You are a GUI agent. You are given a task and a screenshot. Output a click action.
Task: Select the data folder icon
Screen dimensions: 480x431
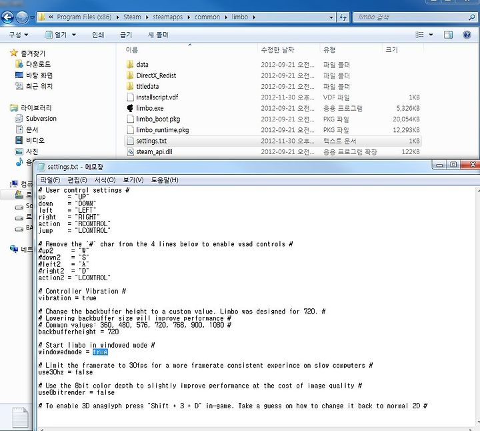(130, 64)
